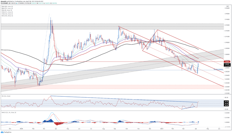Select the MA 144 indicator legend entry
The image size is (232, 134).
click(7, 16)
